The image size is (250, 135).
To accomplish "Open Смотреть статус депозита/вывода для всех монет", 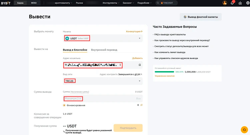I will (181, 47).
